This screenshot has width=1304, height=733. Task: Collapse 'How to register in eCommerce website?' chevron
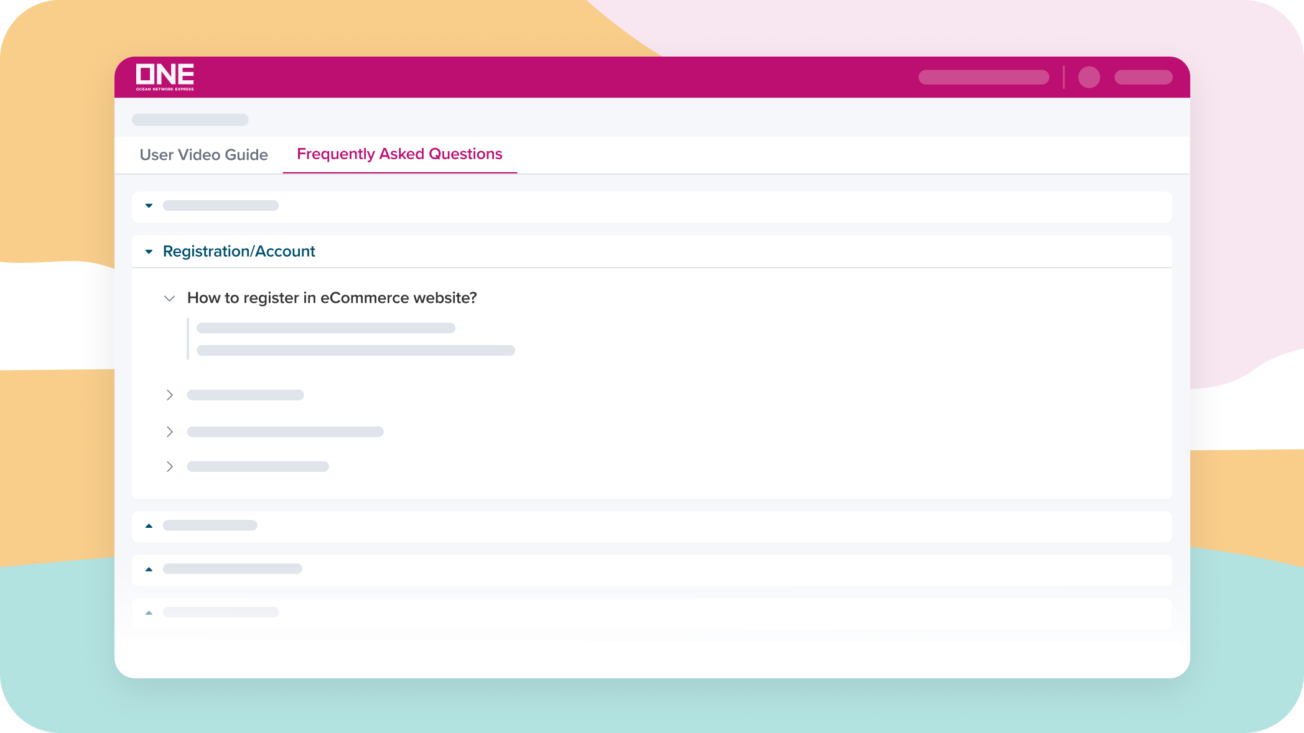pos(169,298)
